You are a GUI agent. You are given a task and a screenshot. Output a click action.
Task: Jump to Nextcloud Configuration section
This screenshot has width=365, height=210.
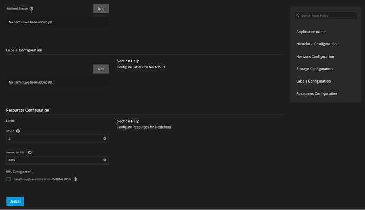pos(316,44)
